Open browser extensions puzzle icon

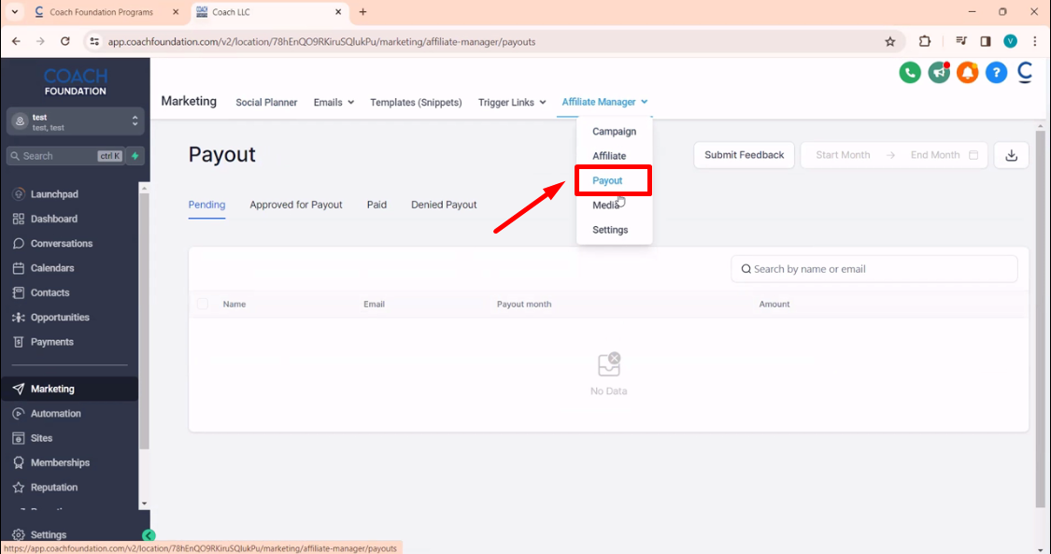pyautogui.click(x=925, y=41)
